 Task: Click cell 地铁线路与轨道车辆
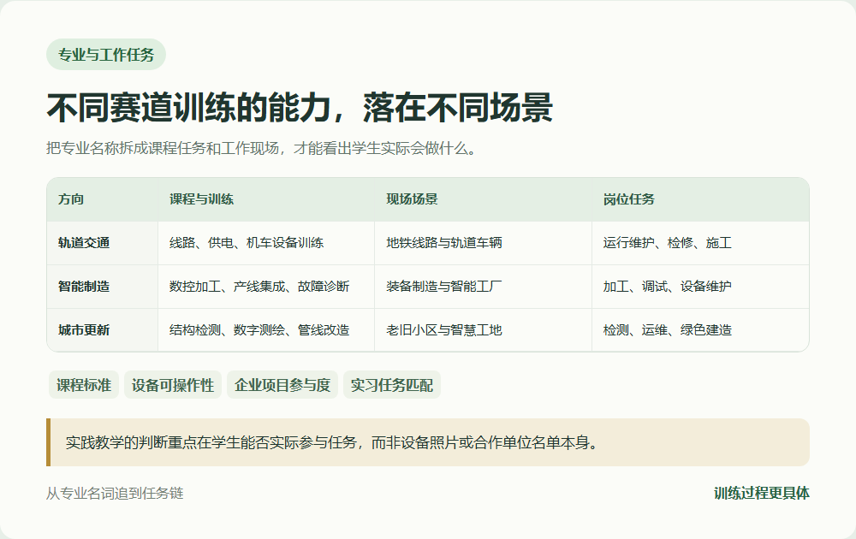483,243
